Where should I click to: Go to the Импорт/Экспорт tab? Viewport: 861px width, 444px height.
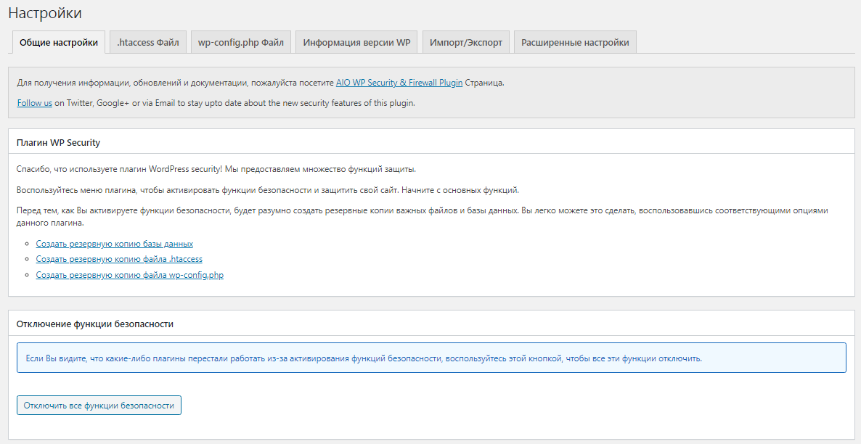tap(465, 42)
